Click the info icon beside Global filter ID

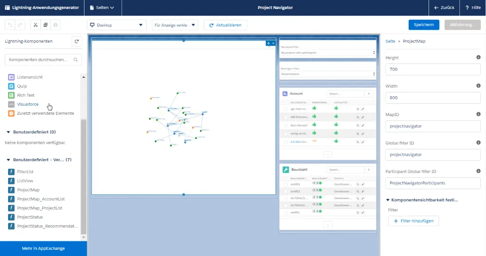pyautogui.click(x=478, y=143)
